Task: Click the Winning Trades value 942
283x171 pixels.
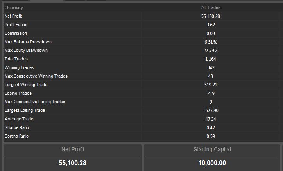Action: [211, 68]
